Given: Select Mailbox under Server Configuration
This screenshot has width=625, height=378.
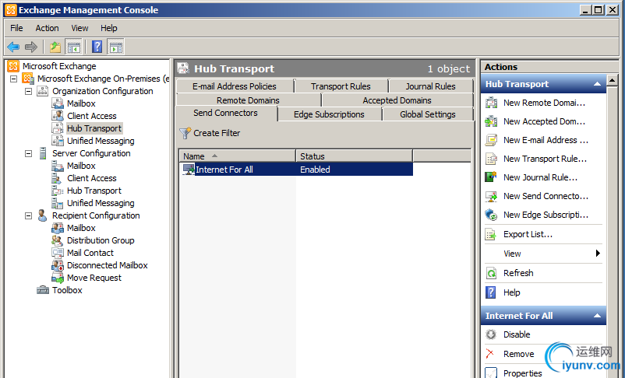Looking at the screenshot, I should coord(81,166).
